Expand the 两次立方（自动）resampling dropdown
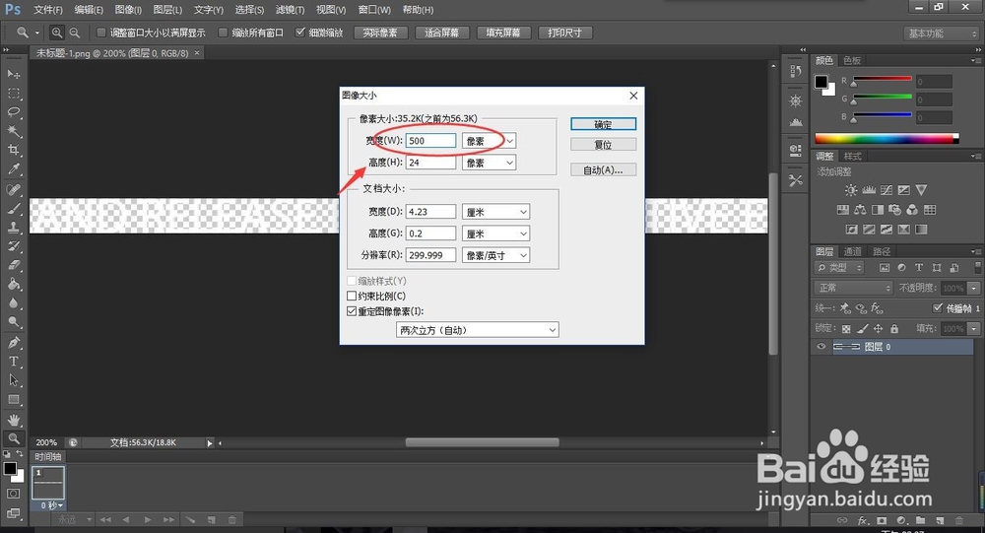 coord(478,330)
